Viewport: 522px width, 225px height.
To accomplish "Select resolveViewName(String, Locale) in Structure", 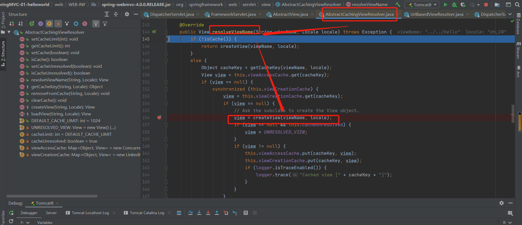I will click(x=70, y=80).
